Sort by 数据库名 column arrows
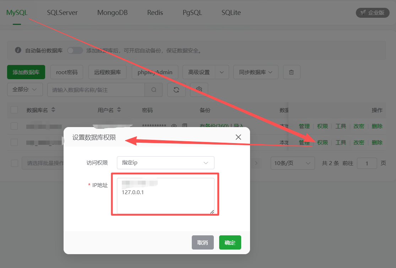The height and width of the screenshot is (268, 396). (53, 110)
